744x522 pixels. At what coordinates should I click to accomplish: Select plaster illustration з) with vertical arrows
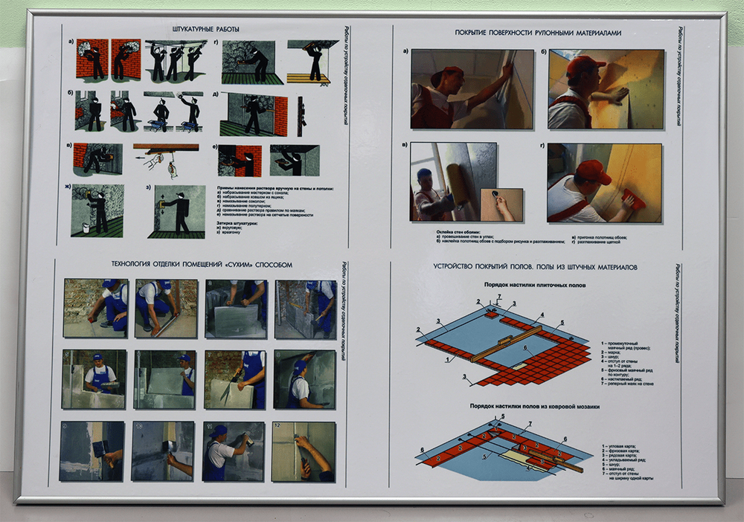pos(176,212)
